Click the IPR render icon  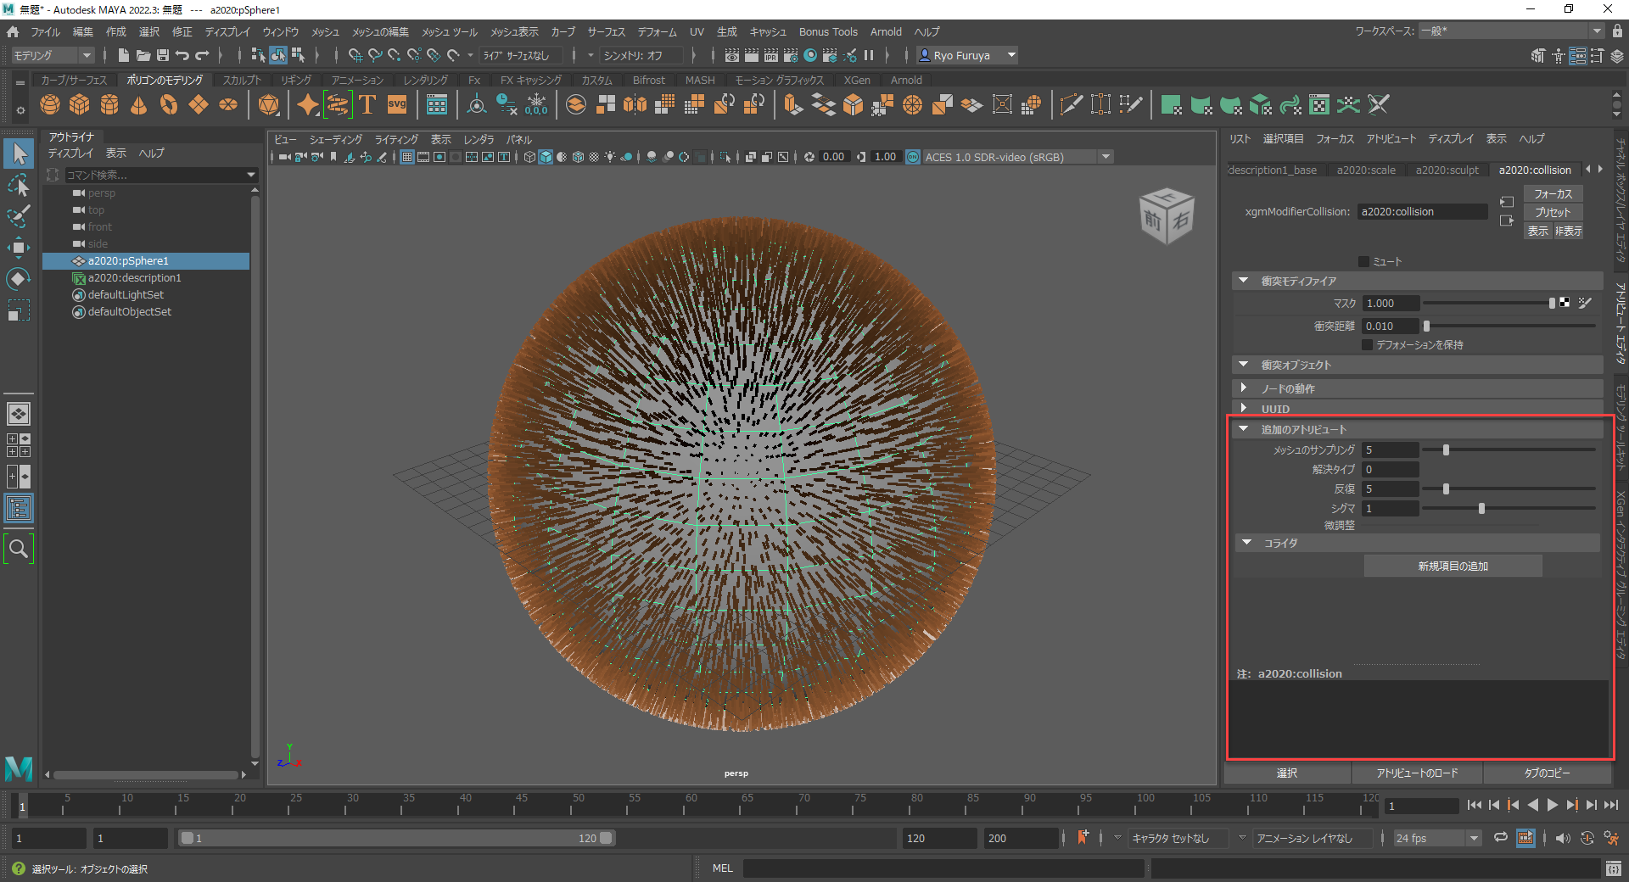coord(770,55)
